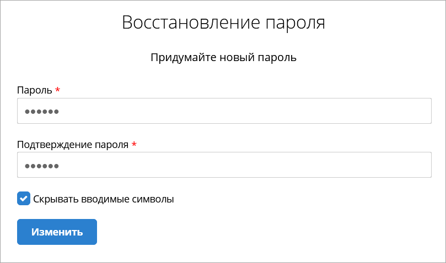
Task: Click the first masked dot in Пароль field
Action: [28, 112]
